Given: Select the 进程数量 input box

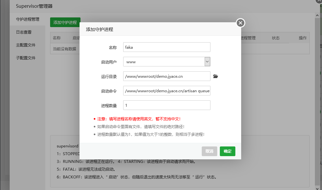Looking at the screenshot, I should click(x=166, y=105).
